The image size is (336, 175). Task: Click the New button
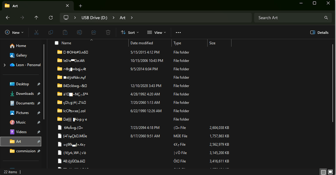(x=14, y=32)
